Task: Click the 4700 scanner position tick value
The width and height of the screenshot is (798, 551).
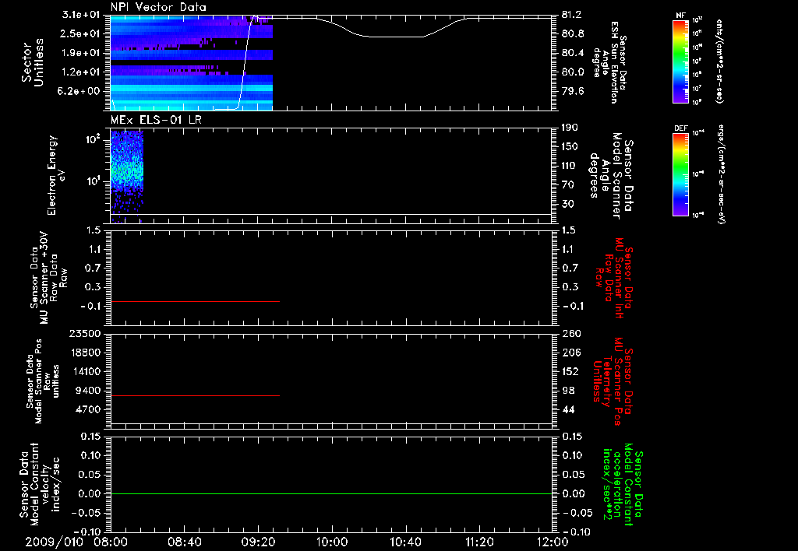Action: click(89, 409)
